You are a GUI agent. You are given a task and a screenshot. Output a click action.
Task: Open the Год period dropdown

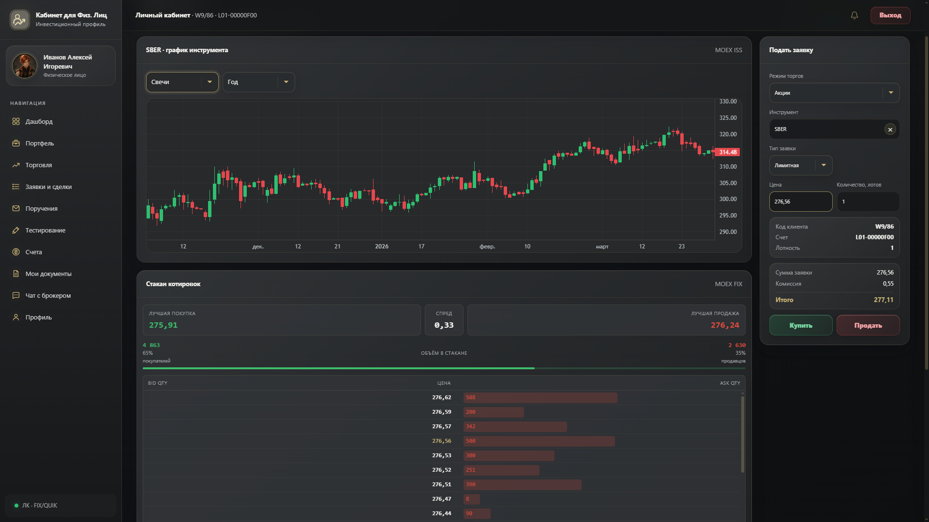[259, 82]
